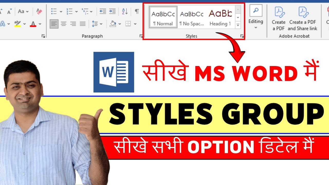The width and height of the screenshot is (329, 185).
Task: Toggle show paragraph marks
Action: (137, 11)
